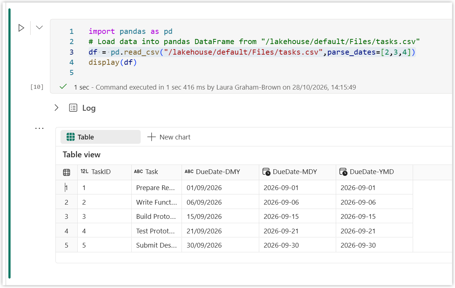Select cell 'Build Proto...' in Task column
Viewport: 455px width, 288px height.
click(157, 216)
